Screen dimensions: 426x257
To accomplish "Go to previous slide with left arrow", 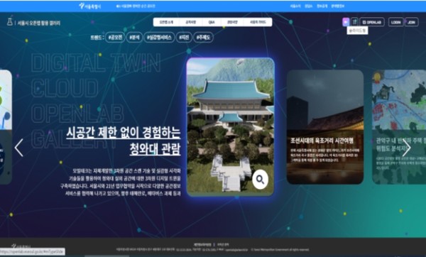I will pos(18,148).
